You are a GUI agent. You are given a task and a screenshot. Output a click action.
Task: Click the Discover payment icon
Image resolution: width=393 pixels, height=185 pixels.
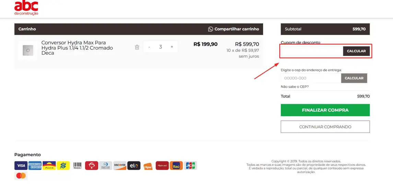pos(120,165)
